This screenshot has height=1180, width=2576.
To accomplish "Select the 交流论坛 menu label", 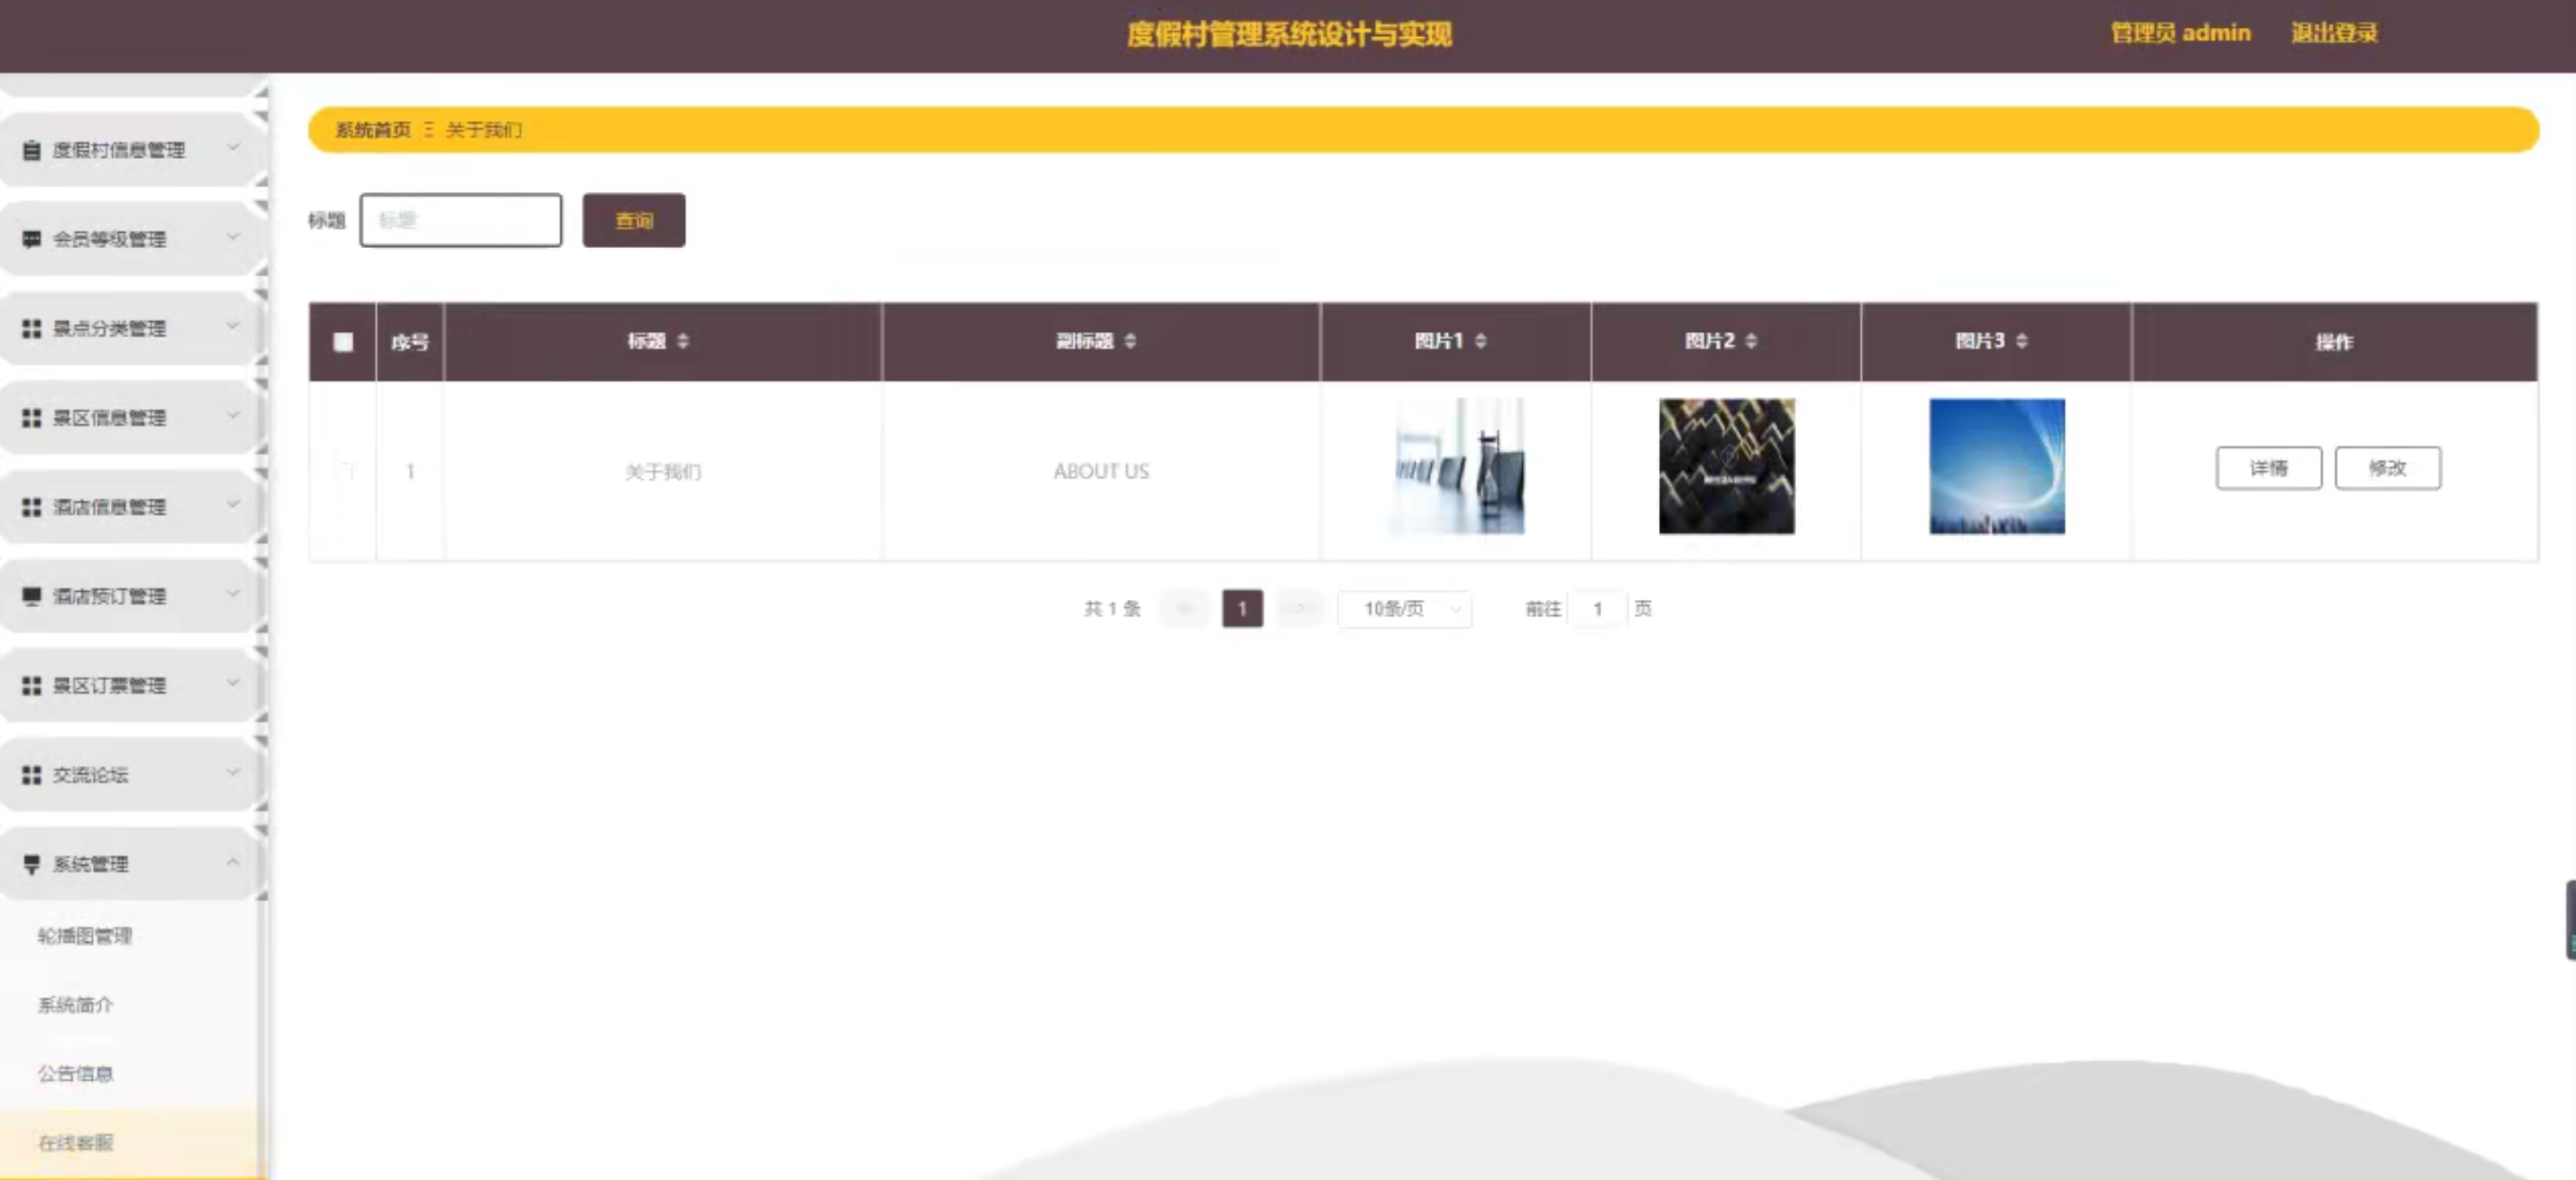I will [91, 775].
